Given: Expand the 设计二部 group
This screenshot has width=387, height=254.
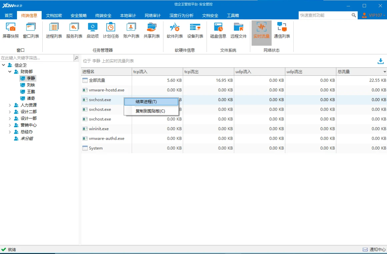Looking at the screenshot, I should [x=10, y=112].
